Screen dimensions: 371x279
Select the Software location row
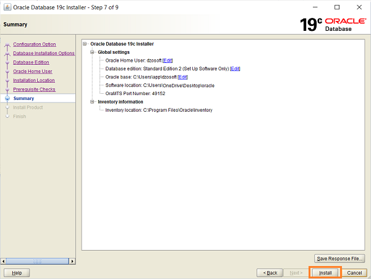coord(160,85)
